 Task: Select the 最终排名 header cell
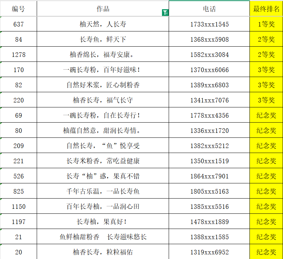click(x=266, y=8)
